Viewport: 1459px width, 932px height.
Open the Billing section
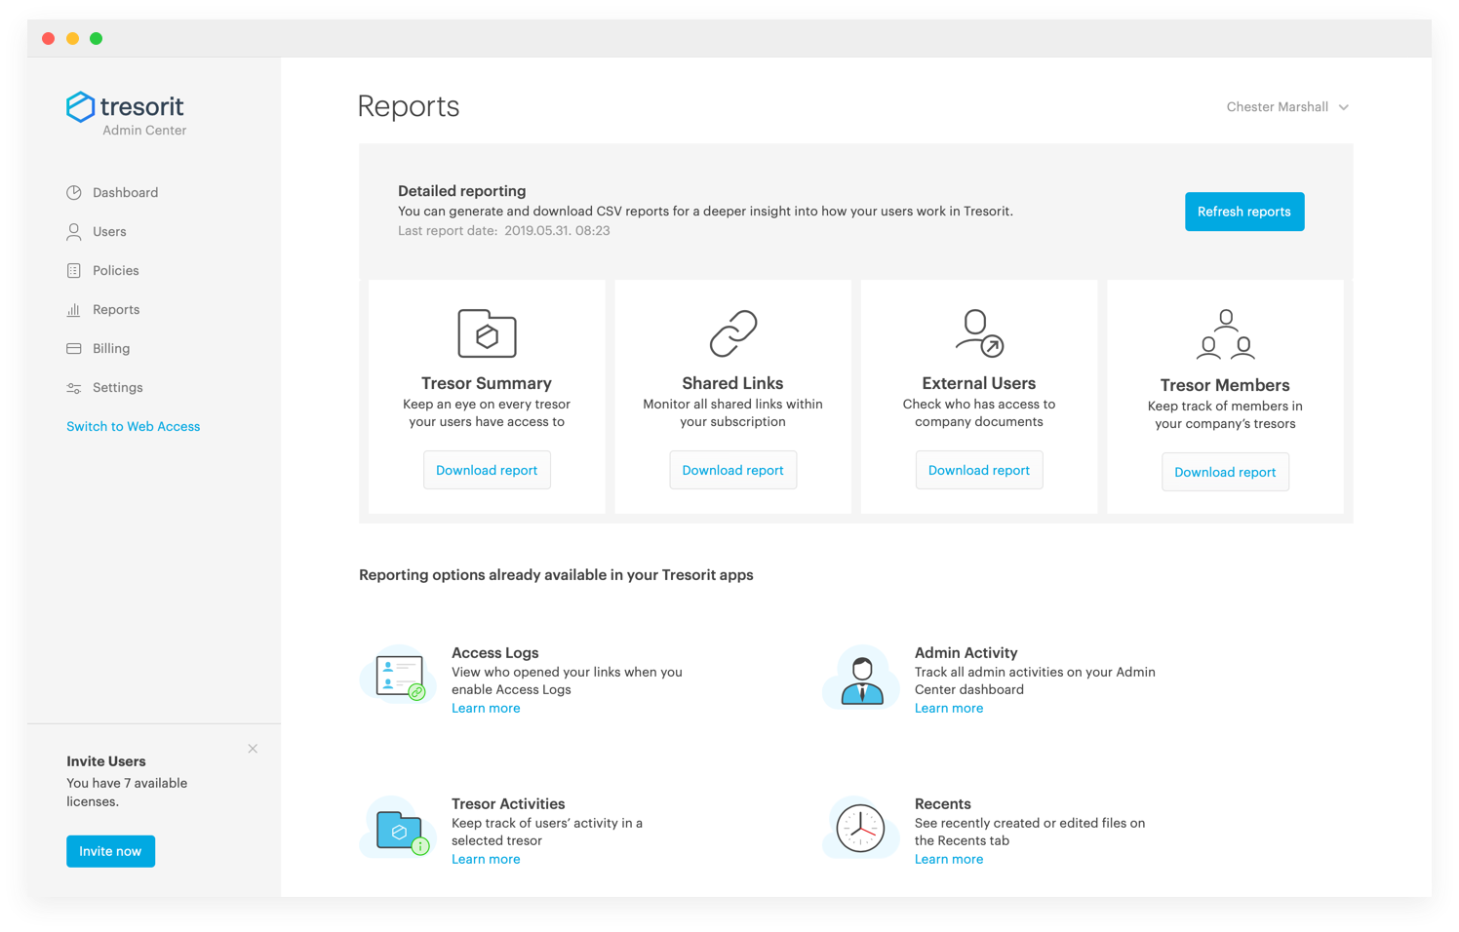click(x=111, y=349)
